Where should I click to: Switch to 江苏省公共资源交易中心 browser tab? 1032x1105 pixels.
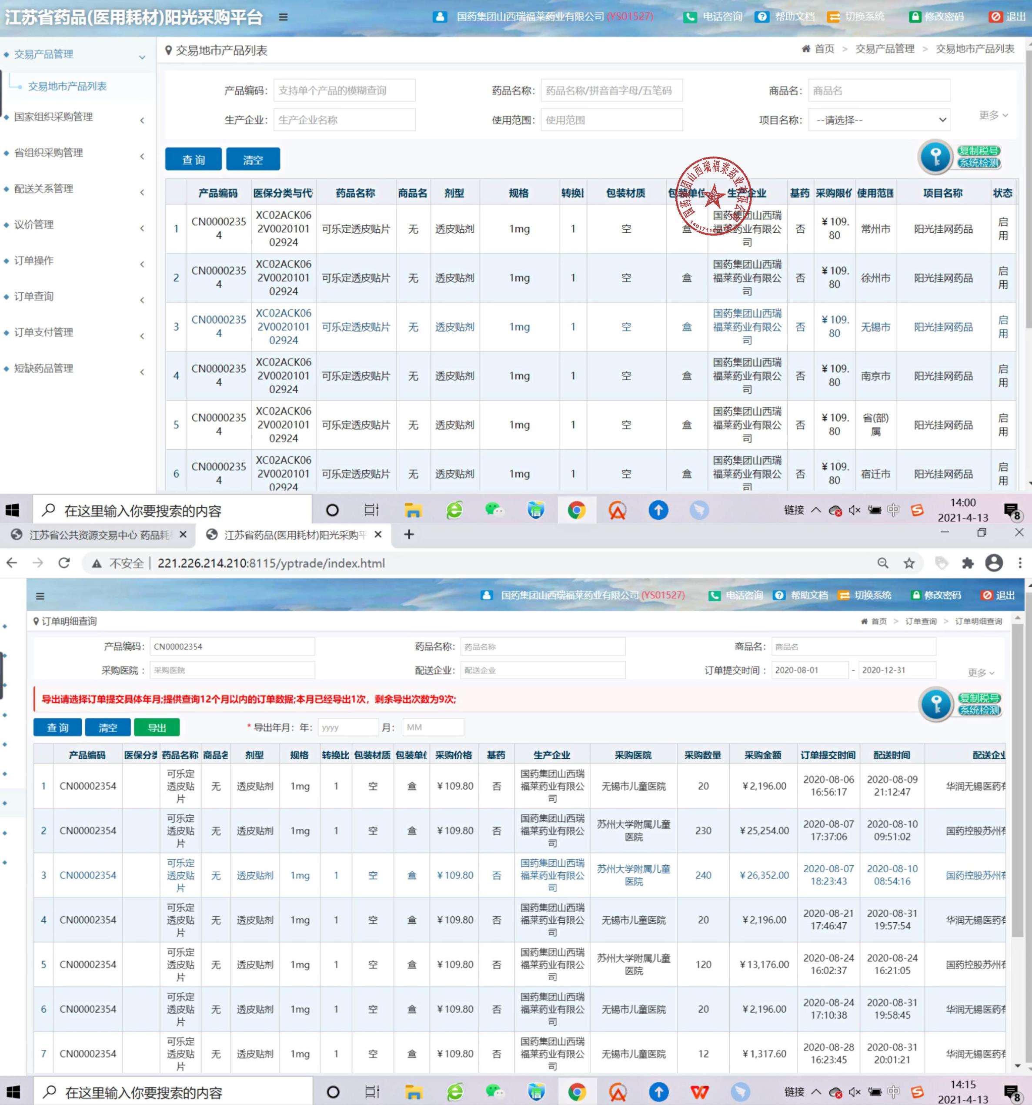click(100, 535)
